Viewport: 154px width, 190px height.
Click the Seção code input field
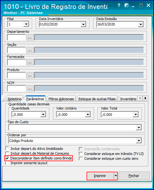17,50
